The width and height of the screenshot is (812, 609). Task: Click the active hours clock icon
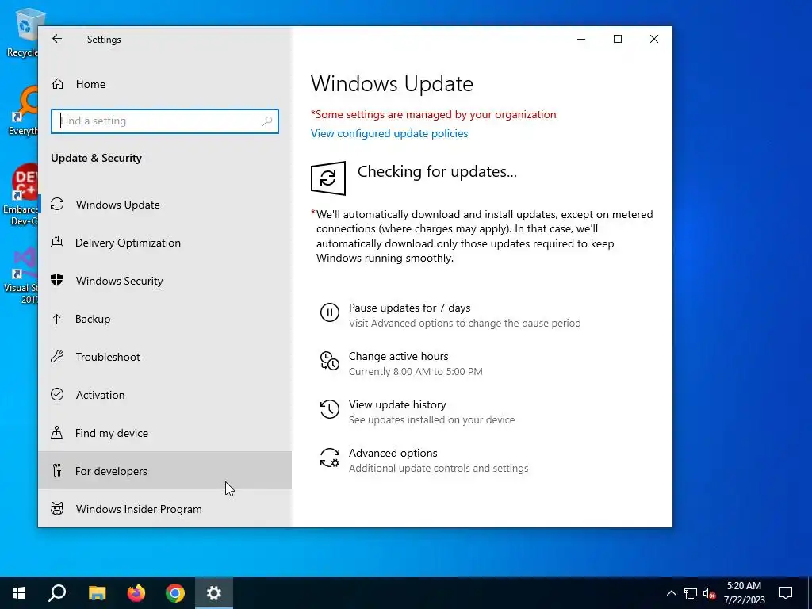[330, 361]
